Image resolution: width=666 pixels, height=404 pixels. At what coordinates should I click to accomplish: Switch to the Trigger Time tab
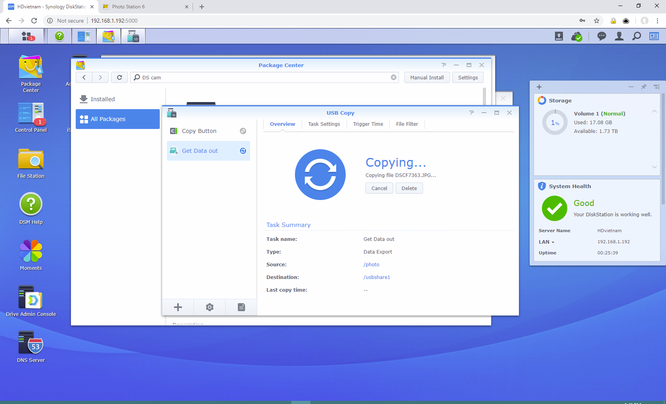(368, 124)
